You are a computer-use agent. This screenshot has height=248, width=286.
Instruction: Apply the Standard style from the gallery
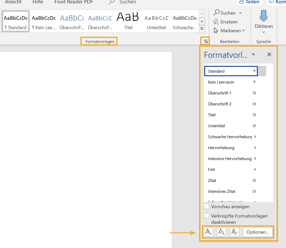tap(15, 21)
